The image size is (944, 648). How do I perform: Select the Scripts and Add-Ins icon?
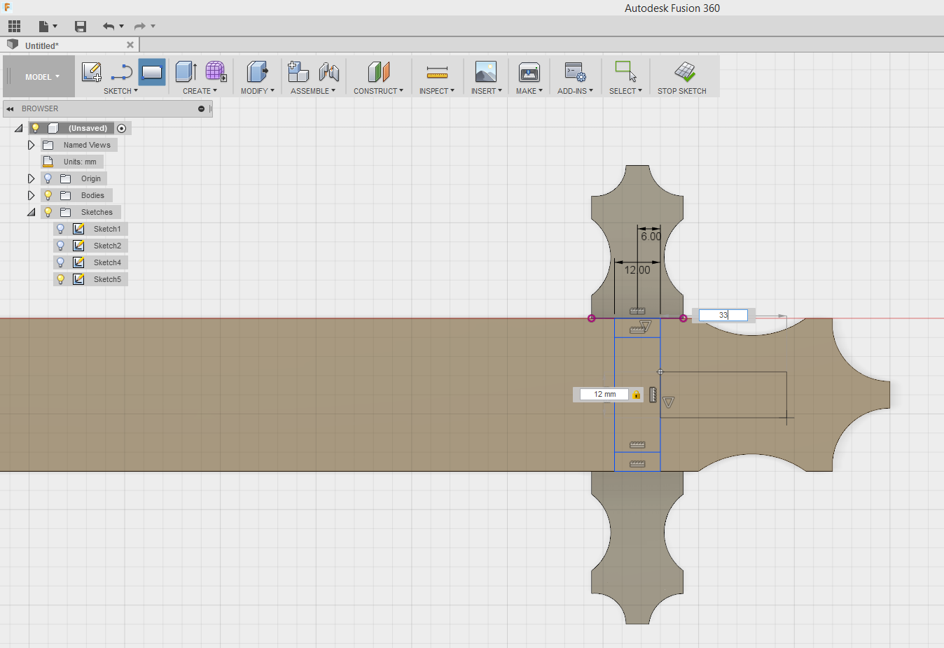point(575,72)
